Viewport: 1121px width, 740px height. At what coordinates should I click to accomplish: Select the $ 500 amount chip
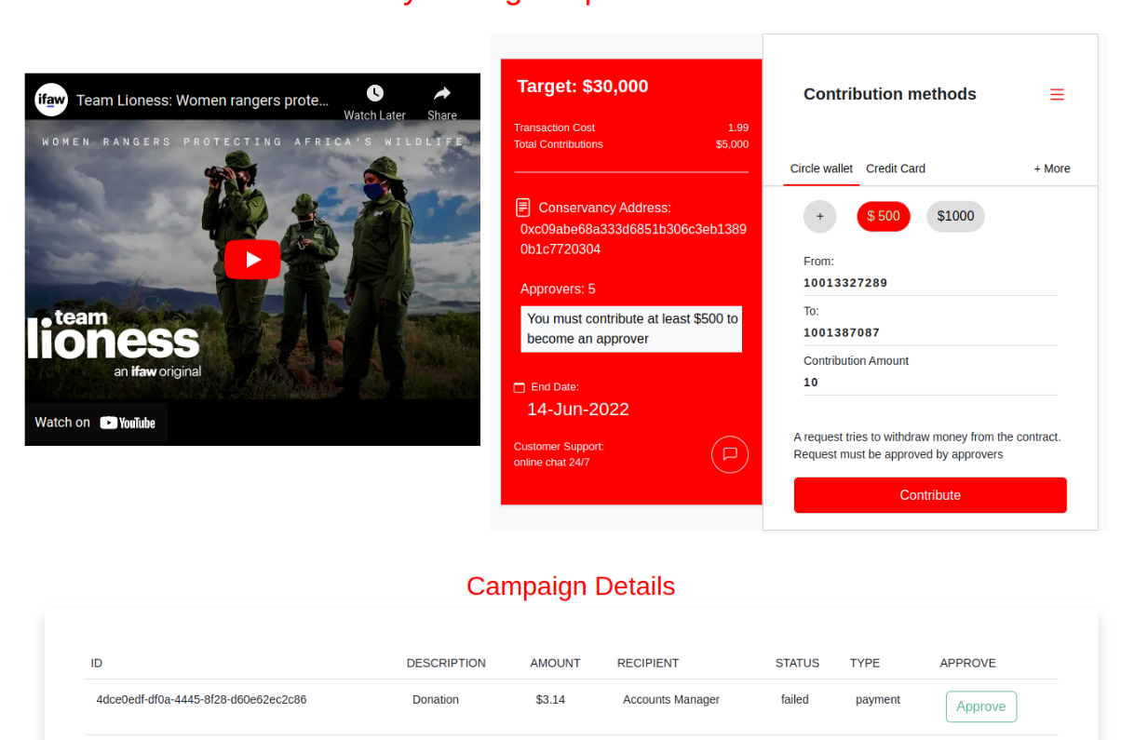[x=883, y=216]
